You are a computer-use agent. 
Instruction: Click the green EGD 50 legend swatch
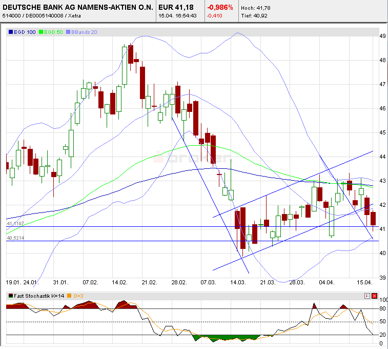pyautogui.click(x=41, y=32)
